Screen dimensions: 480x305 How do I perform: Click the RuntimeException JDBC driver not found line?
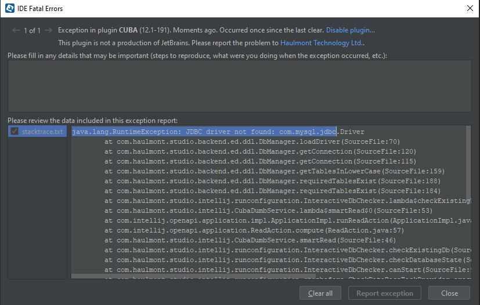[218, 132]
